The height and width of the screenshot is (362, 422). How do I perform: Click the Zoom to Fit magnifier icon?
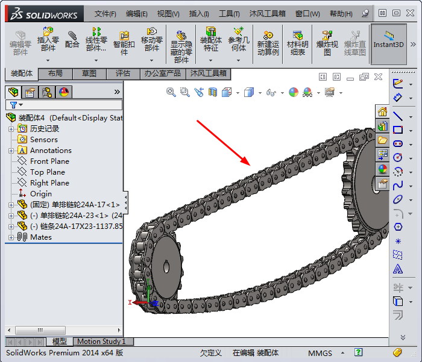click(x=171, y=92)
